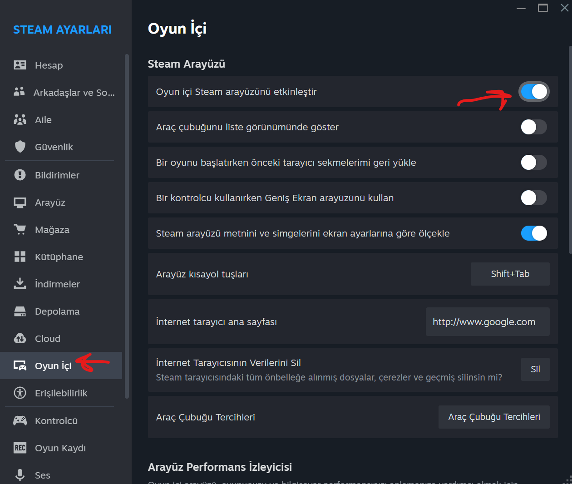Click the Aile family icon
Image resolution: width=572 pixels, height=484 pixels.
[20, 119]
